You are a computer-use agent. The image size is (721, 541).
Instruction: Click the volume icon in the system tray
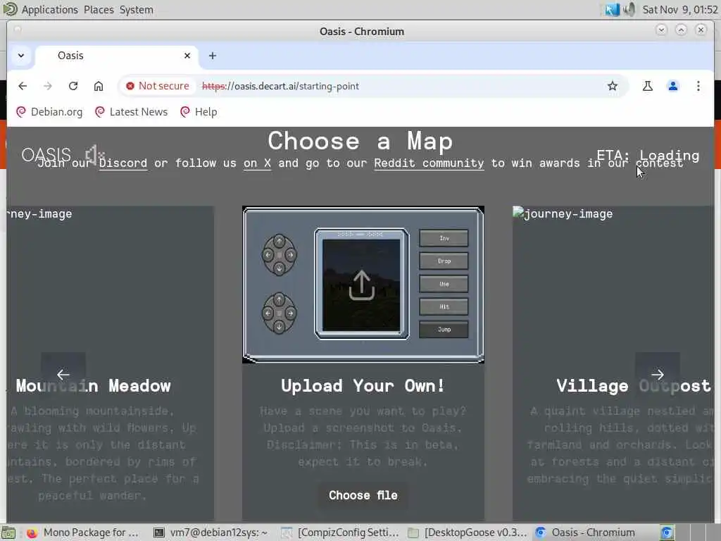[x=629, y=10]
